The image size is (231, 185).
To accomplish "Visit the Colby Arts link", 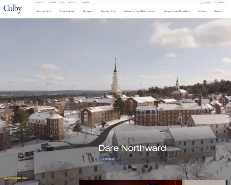I will (x=40, y=2).
